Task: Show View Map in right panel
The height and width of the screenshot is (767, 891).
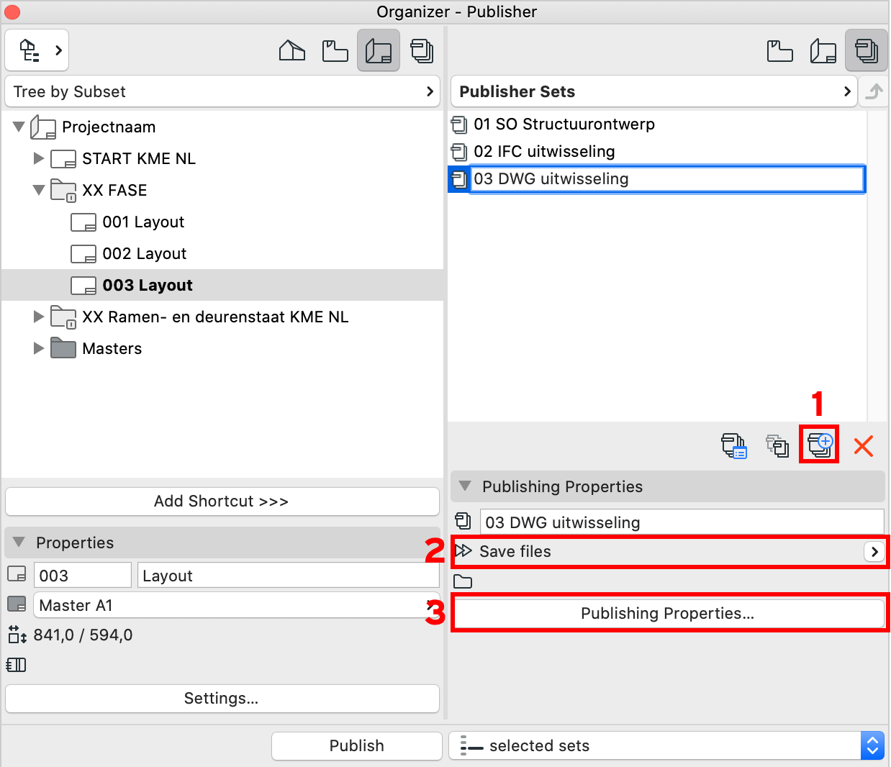Action: [x=780, y=50]
